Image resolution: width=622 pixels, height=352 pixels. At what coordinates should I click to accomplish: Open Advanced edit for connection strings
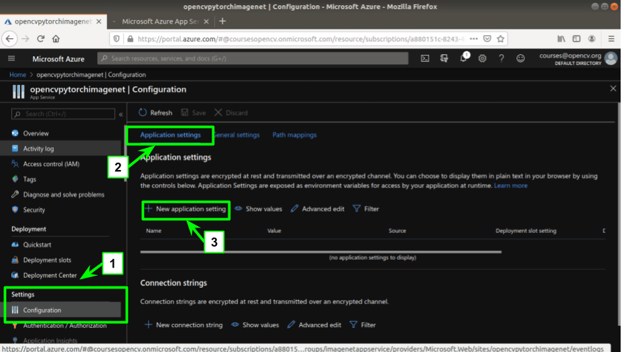(314, 325)
